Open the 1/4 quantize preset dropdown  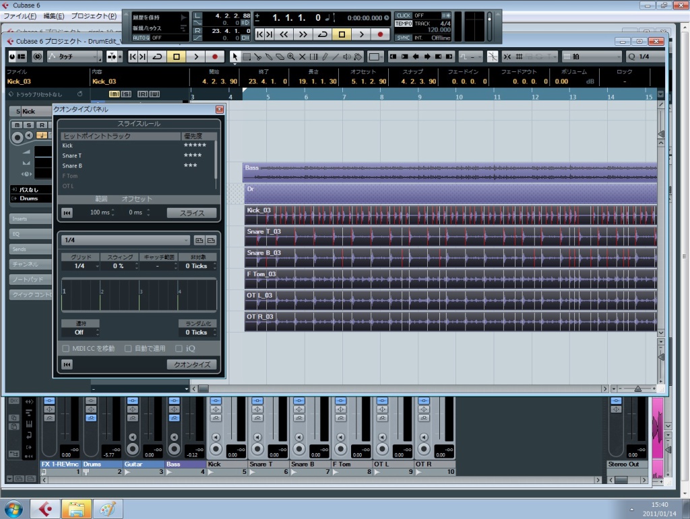click(126, 240)
